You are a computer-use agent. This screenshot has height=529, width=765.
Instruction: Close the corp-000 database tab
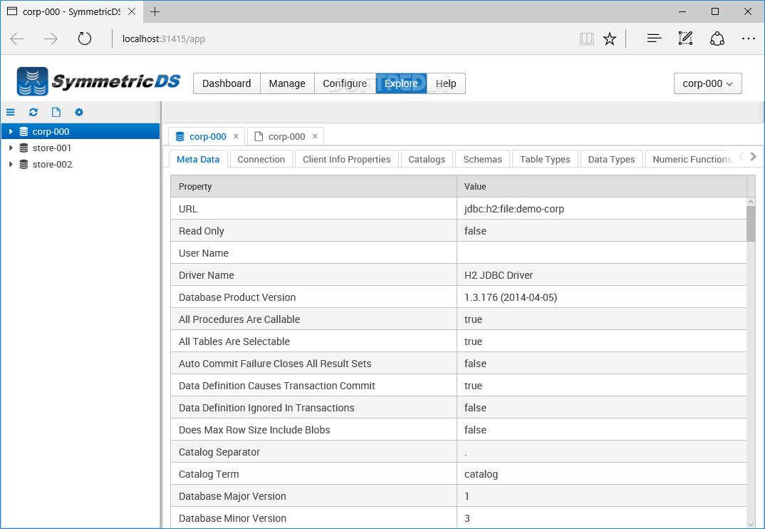tap(236, 136)
